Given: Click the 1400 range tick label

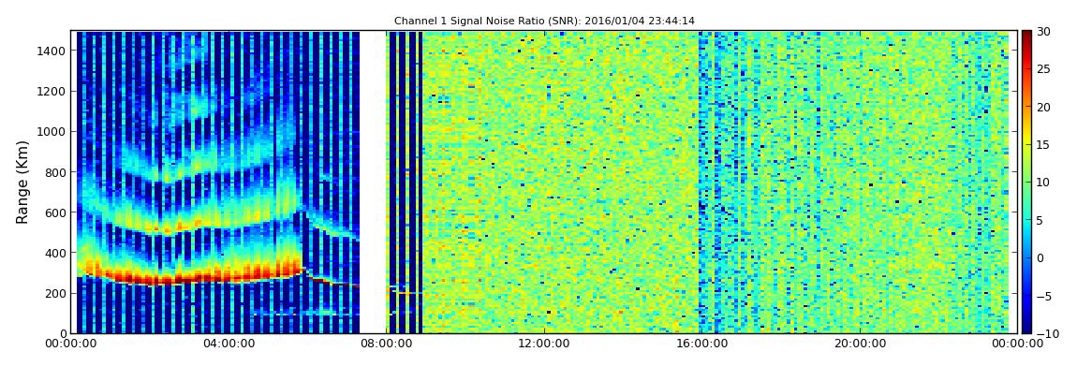Looking at the screenshot, I should coord(53,51).
